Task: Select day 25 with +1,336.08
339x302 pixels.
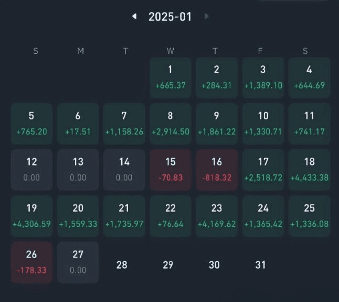Action: 309,215
